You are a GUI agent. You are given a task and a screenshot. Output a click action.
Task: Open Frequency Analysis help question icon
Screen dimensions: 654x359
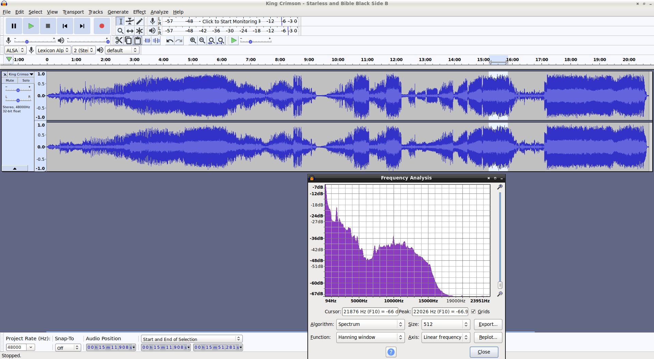pos(391,352)
